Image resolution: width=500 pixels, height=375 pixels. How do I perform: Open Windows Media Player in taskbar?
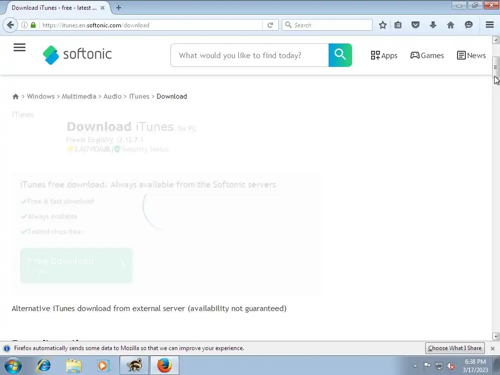point(103,365)
